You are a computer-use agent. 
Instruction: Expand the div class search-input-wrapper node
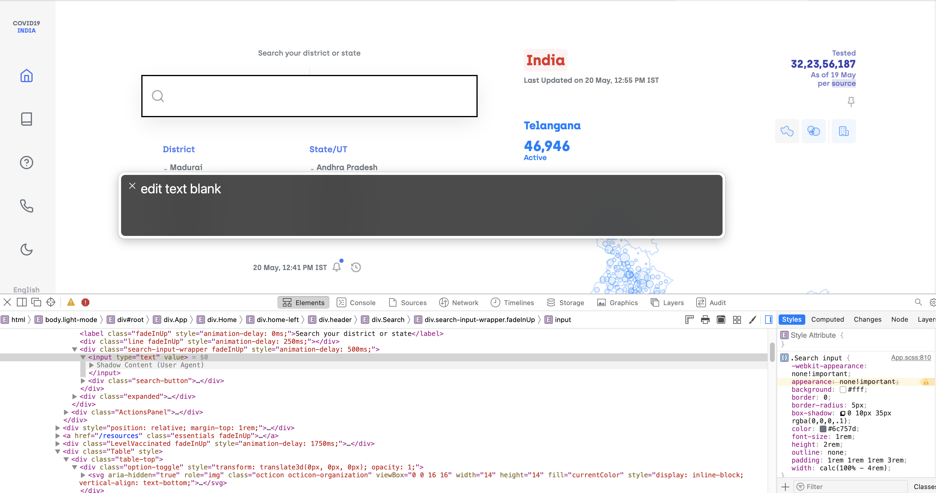[75, 349]
